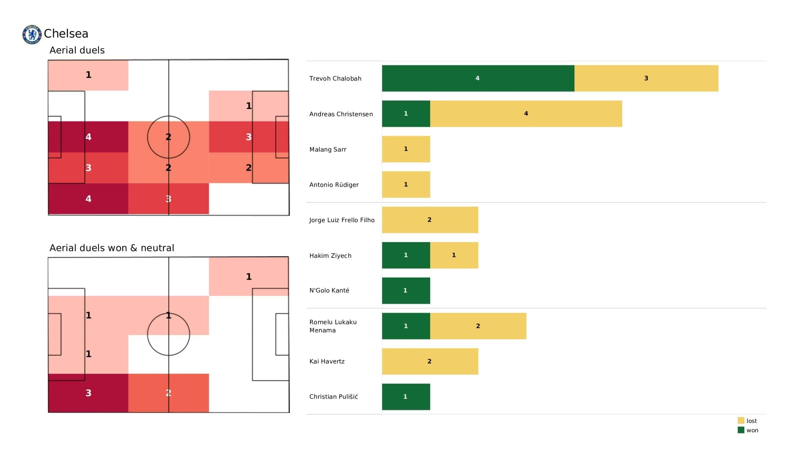Click the top-left '1' zone of upper pitch

(88, 75)
